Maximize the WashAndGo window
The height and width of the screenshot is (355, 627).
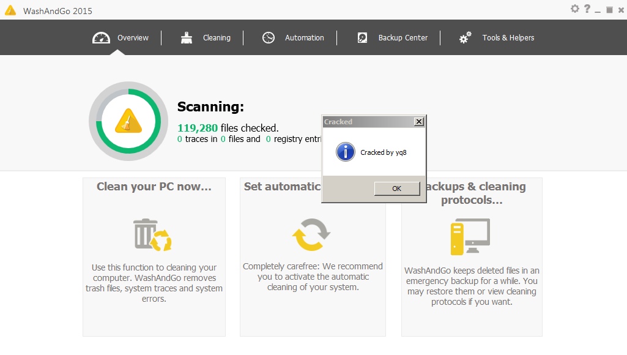(609, 10)
